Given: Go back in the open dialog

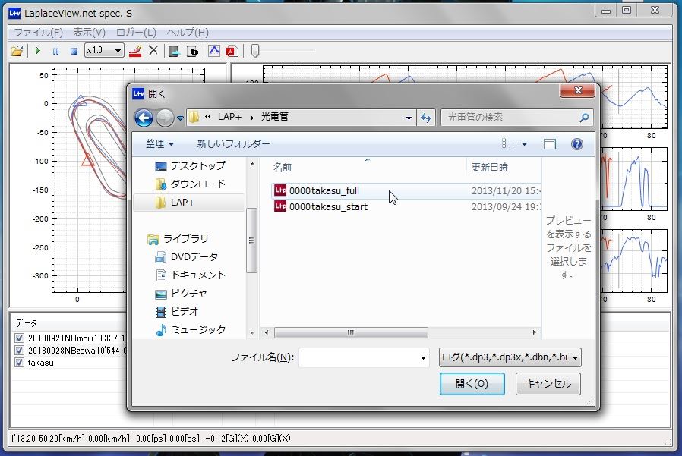Looking at the screenshot, I should (x=144, y=118).
